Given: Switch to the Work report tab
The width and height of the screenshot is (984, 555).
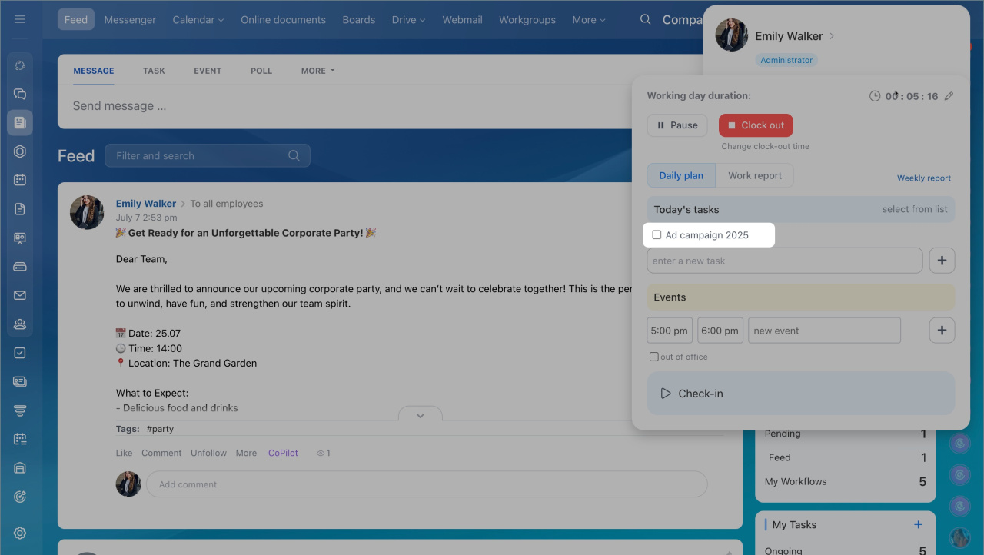Looking at the screenshot, I should point(754,175).
